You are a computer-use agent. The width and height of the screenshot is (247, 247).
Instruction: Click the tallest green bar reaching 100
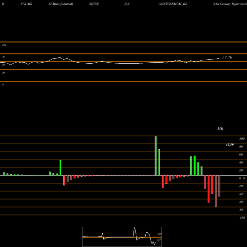point(156,156)
